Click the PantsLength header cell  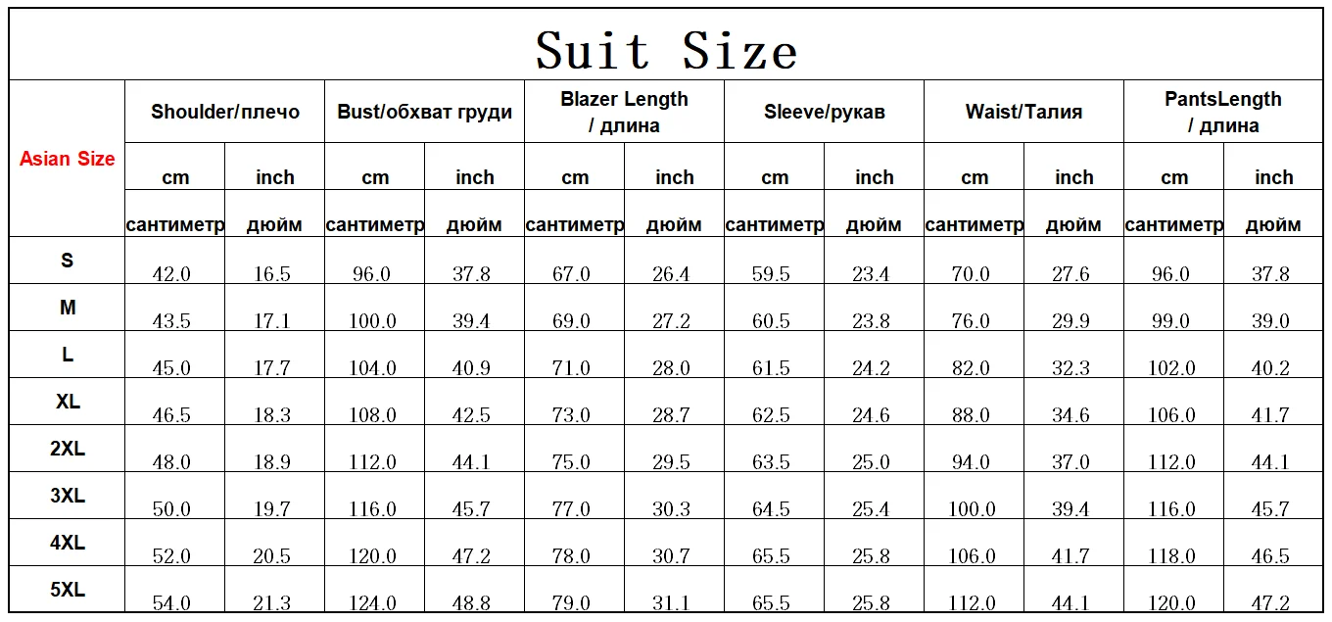pyautogui.click(x=1223, y=112)
